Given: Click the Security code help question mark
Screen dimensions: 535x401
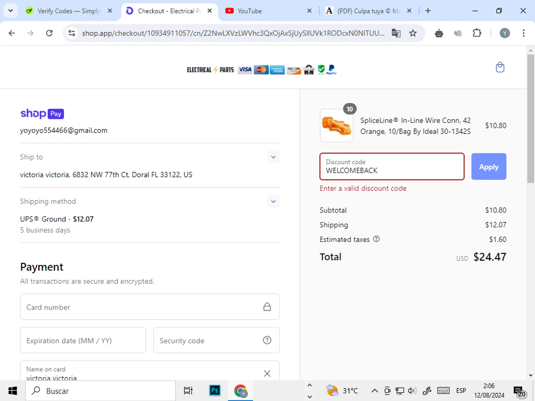Looking at the screenshot, I should click(x=267, y=340).
